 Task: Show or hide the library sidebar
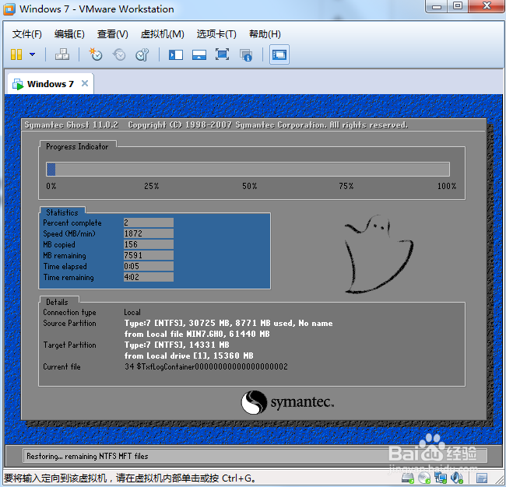(x=176, y=54)
